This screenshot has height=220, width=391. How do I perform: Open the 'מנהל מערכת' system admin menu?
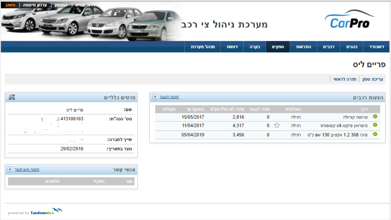tap(203, 47)
